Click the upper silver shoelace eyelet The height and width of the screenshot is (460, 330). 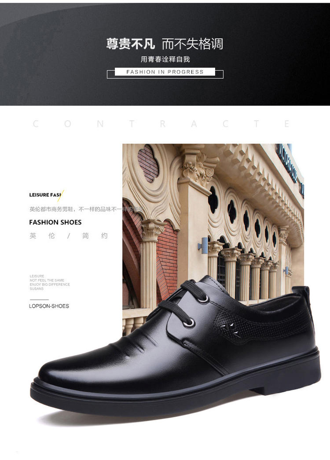[x=204, y=298]
